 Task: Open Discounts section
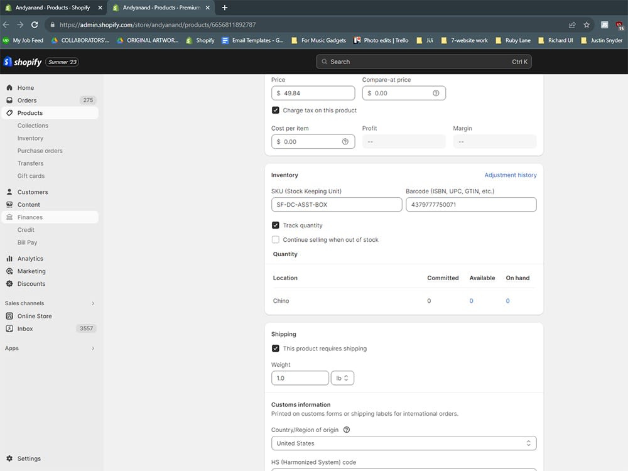click(31, 284)
